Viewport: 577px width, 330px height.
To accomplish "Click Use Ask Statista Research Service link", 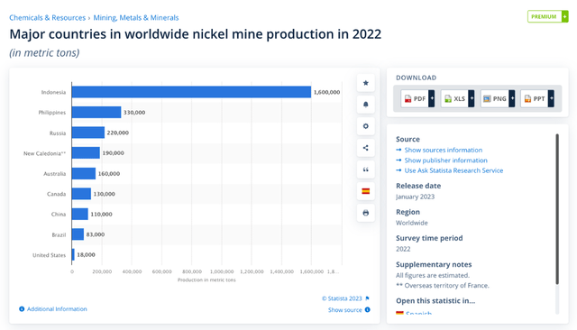I will [453, 170].
